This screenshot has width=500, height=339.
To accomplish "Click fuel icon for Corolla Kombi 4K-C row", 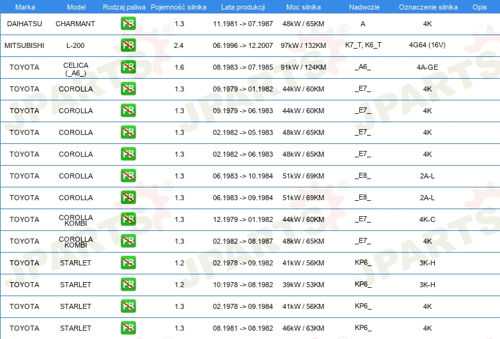I will coord(128,219).
